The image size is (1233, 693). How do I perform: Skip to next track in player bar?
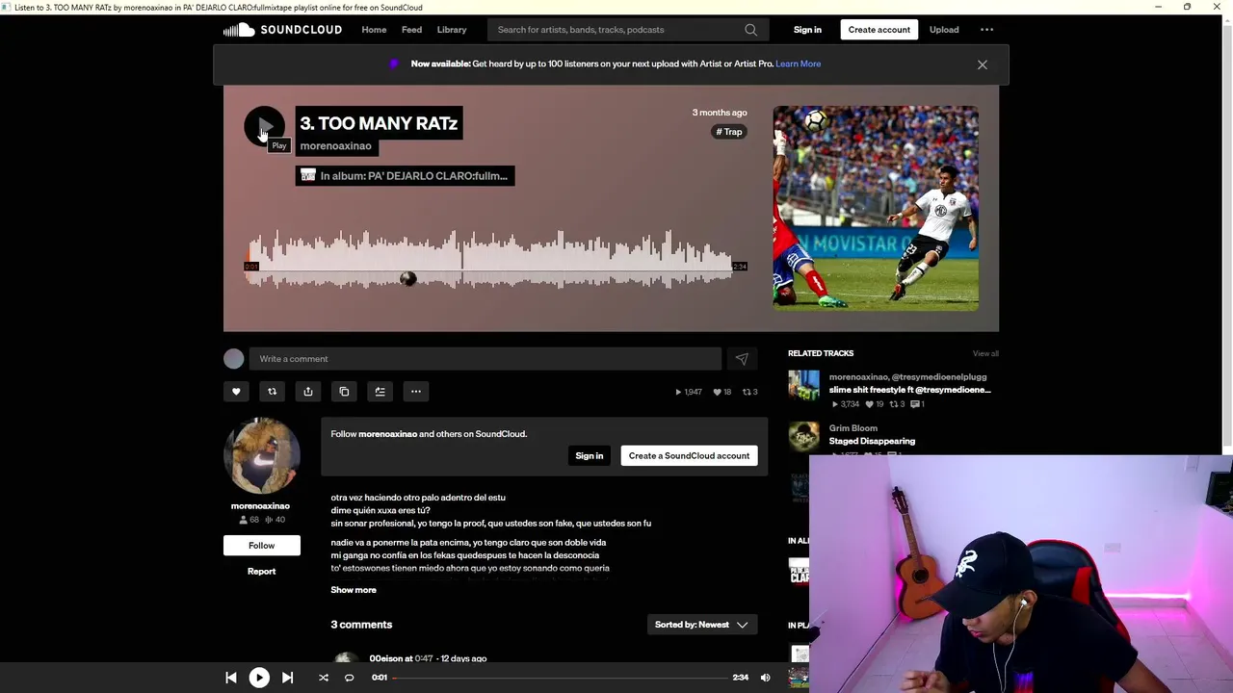pyautogui.click(x=287, y=678)
